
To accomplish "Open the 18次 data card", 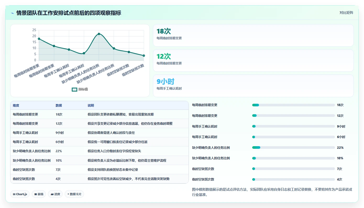I will pos(253,35).
